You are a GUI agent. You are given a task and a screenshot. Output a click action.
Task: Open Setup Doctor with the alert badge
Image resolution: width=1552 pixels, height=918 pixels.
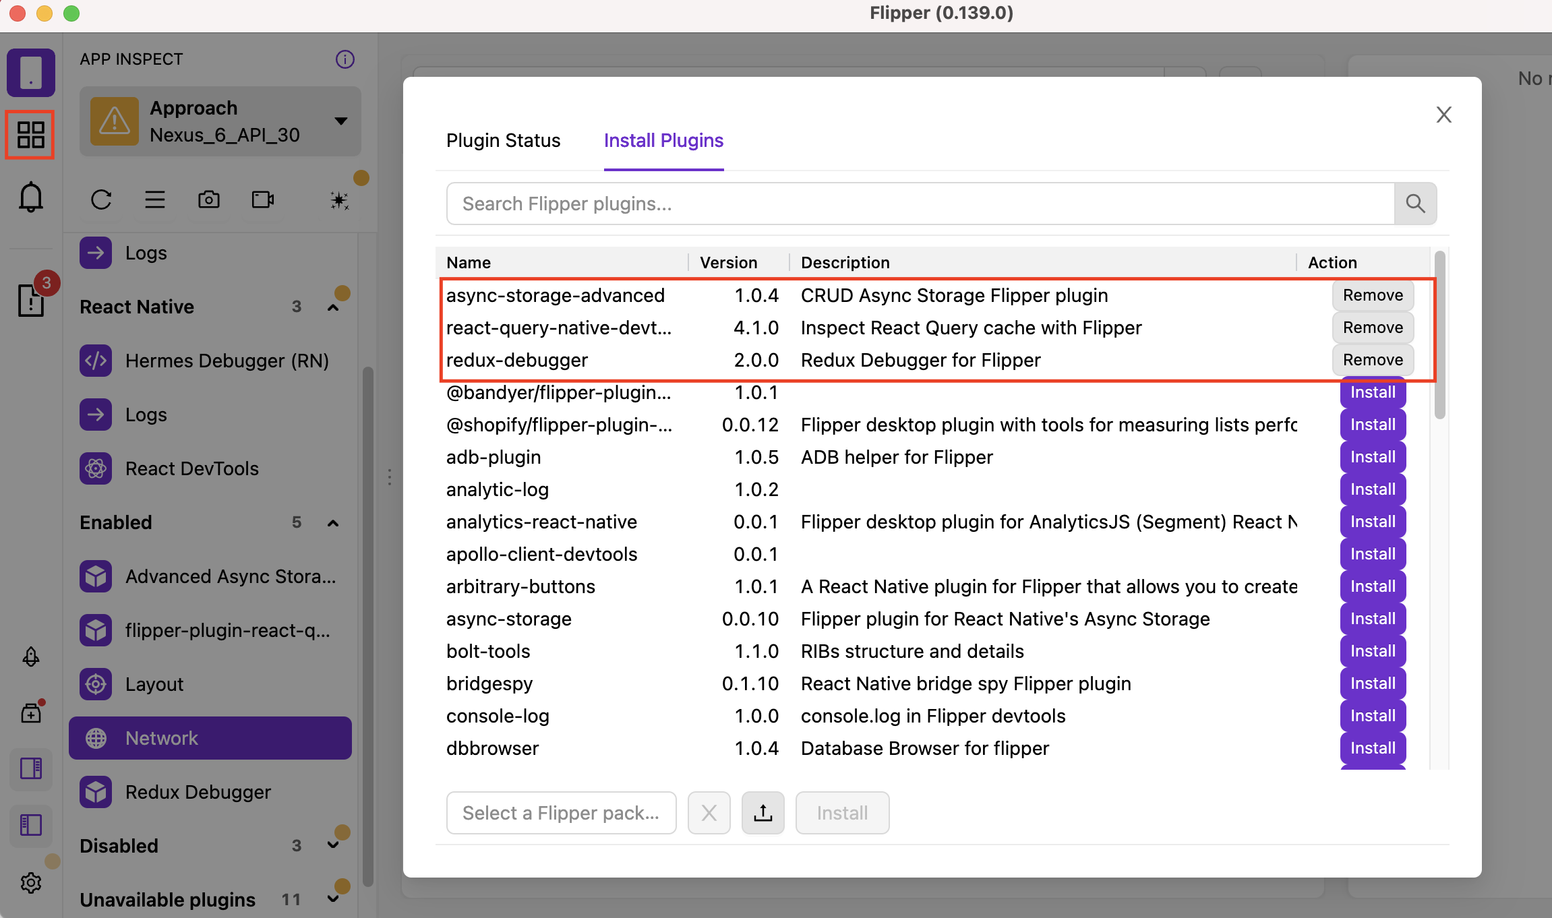[x=30, y=301]
